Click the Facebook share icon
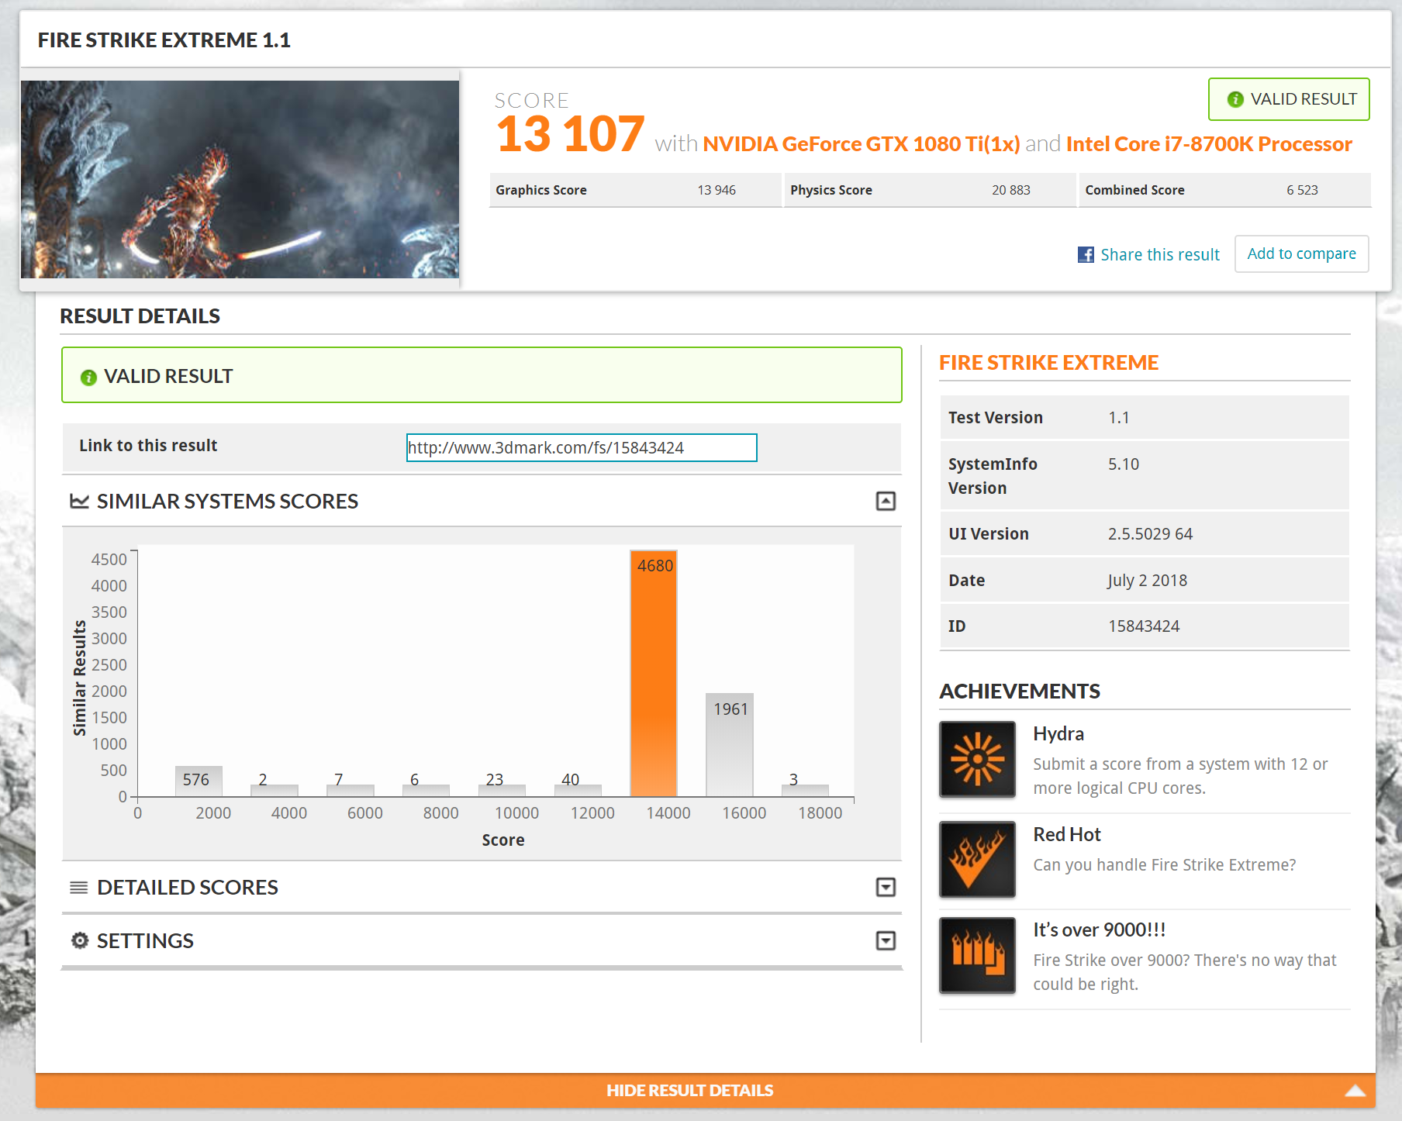Image resolution: width=1402 pixels, height=1121 pixels. [x=1086, y=254]
